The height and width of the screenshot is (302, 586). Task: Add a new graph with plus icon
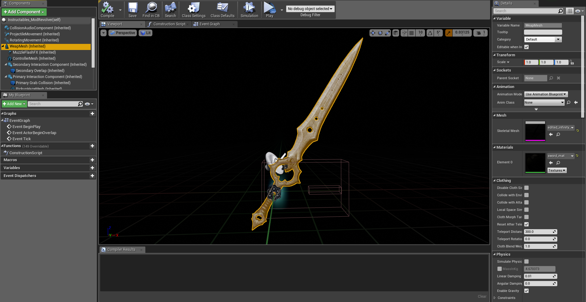[92, 114]
